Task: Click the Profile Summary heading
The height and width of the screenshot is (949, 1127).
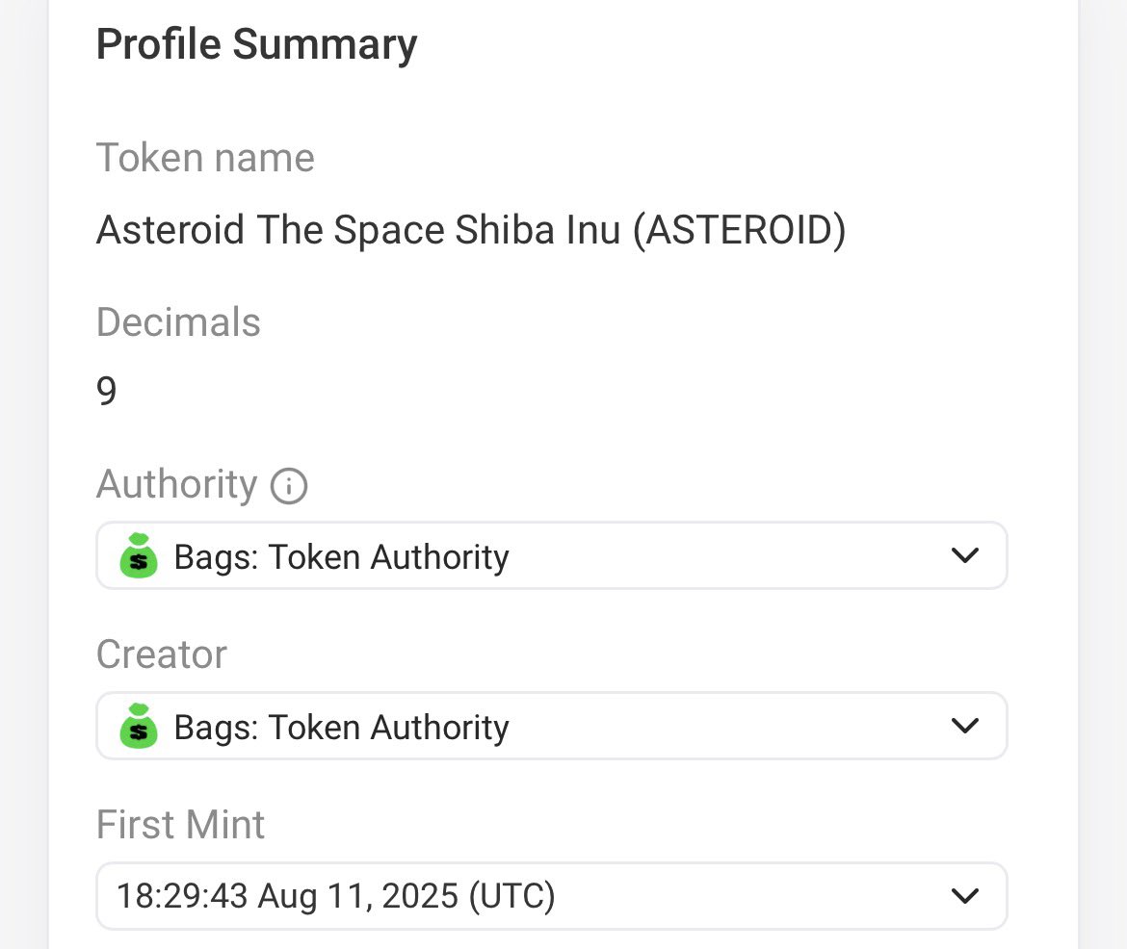Action: point(256,45)
